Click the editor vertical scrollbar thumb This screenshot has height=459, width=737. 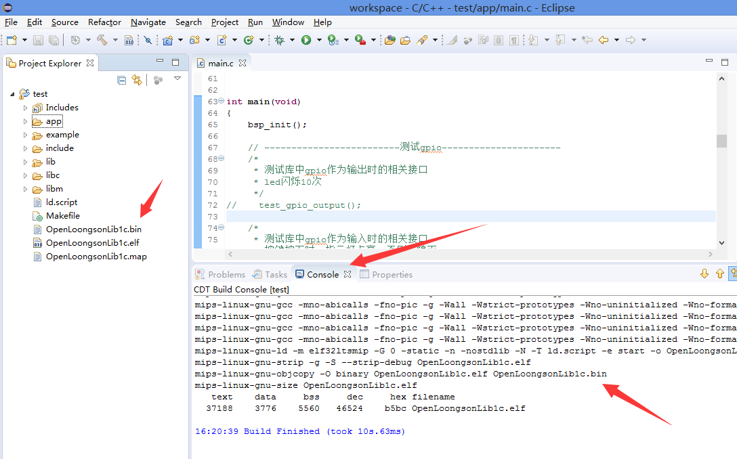pos(721,141)
